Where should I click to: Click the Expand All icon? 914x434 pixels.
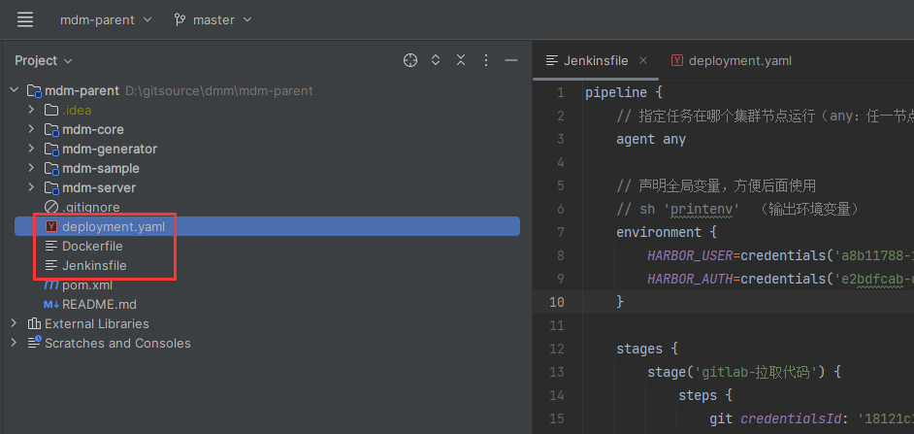tap(436, 60)
